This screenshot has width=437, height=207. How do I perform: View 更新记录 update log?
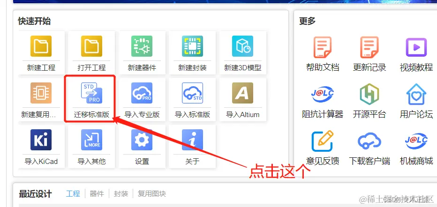(369, 54)
